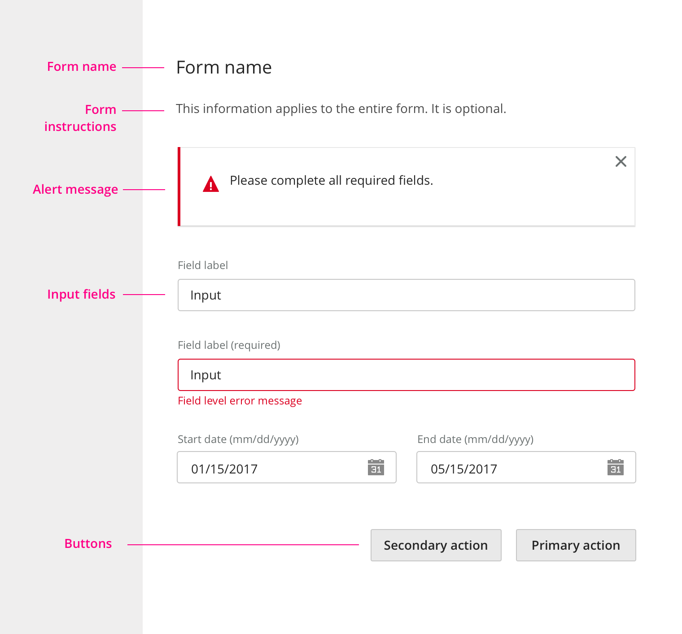
Task: Click the form instructions sentence about optional information
Action: pos(341,109)
